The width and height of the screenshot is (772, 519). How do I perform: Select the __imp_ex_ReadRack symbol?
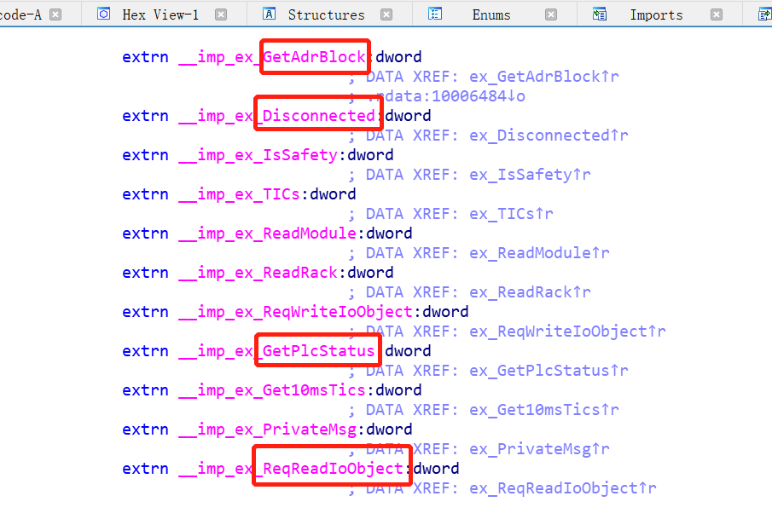(x=258, y=273)
